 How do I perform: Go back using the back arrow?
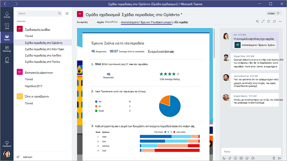click(5, 4)
